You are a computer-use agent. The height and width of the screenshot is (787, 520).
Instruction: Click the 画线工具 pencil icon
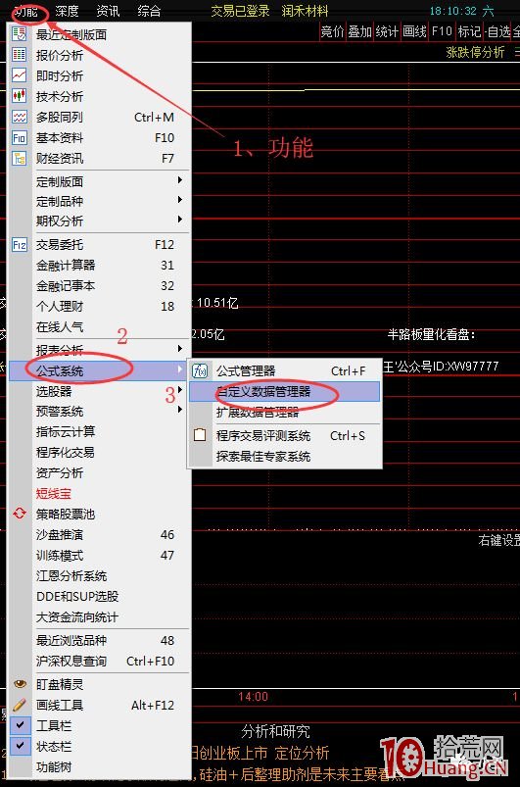click(x=19, y=705)
